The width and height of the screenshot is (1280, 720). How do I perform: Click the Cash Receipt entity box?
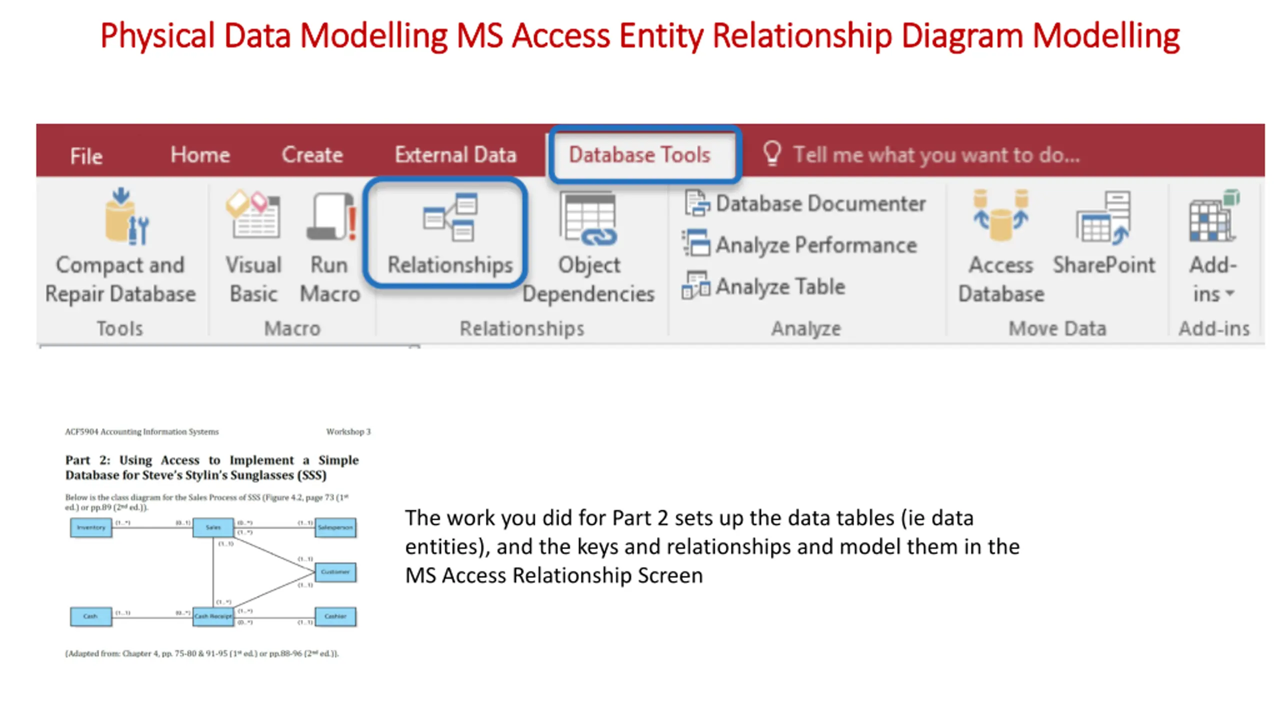[x=213, y=616]
